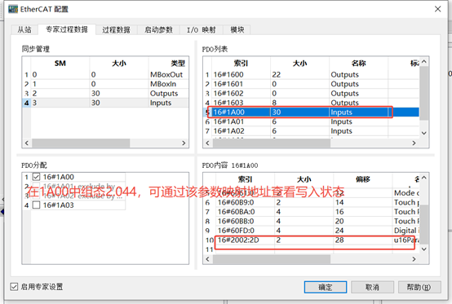Click the 名称 column header in PDO list
Screen dimensions: 452x304
point(359,63)
